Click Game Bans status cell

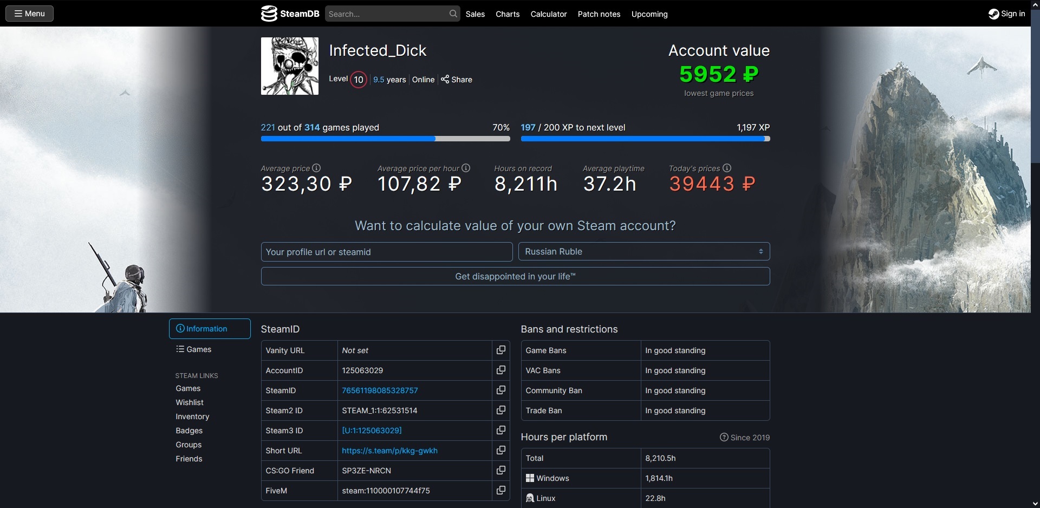click(x=705, y=350)
